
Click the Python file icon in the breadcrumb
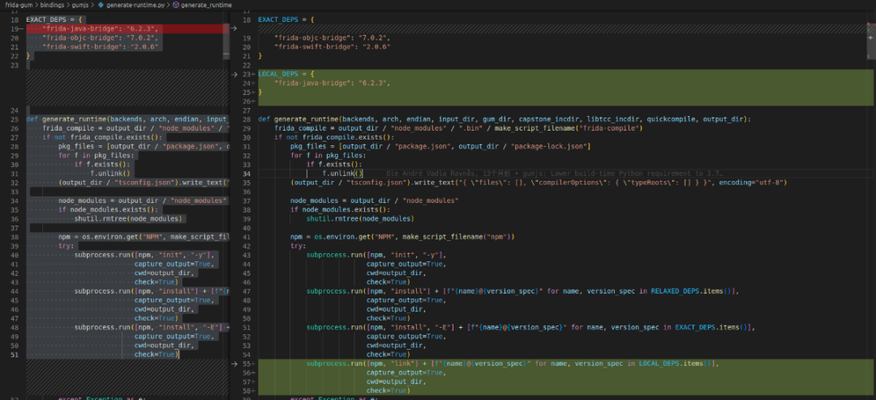101,5
